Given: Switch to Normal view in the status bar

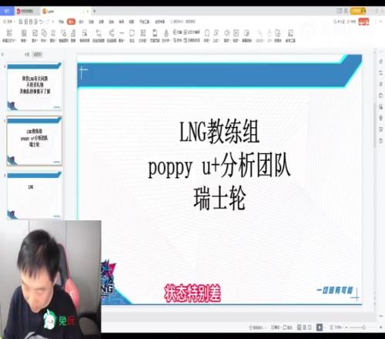Looking at the screenshot, I should 299,327.
